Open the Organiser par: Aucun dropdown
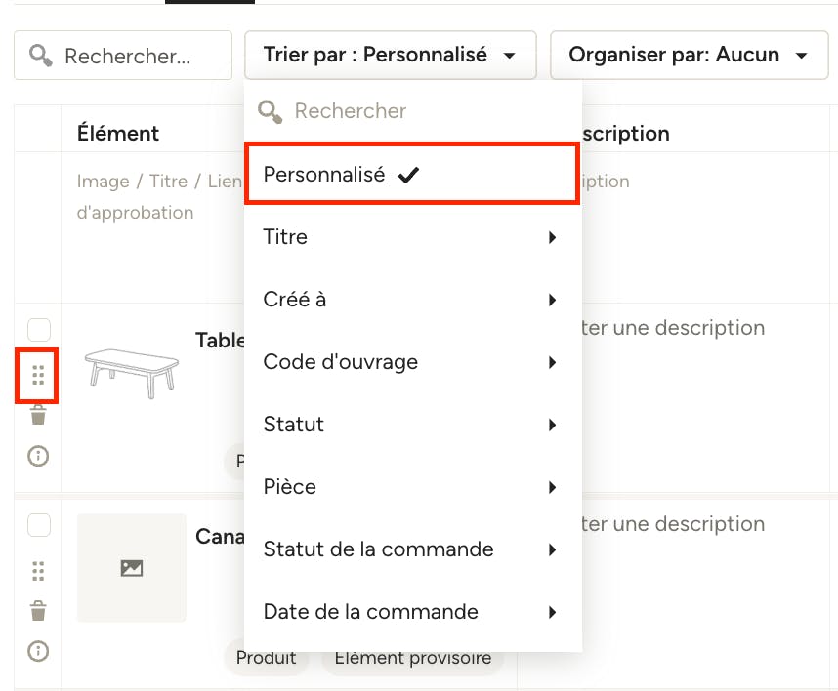838x691 pixels. (x=689, y=55)
